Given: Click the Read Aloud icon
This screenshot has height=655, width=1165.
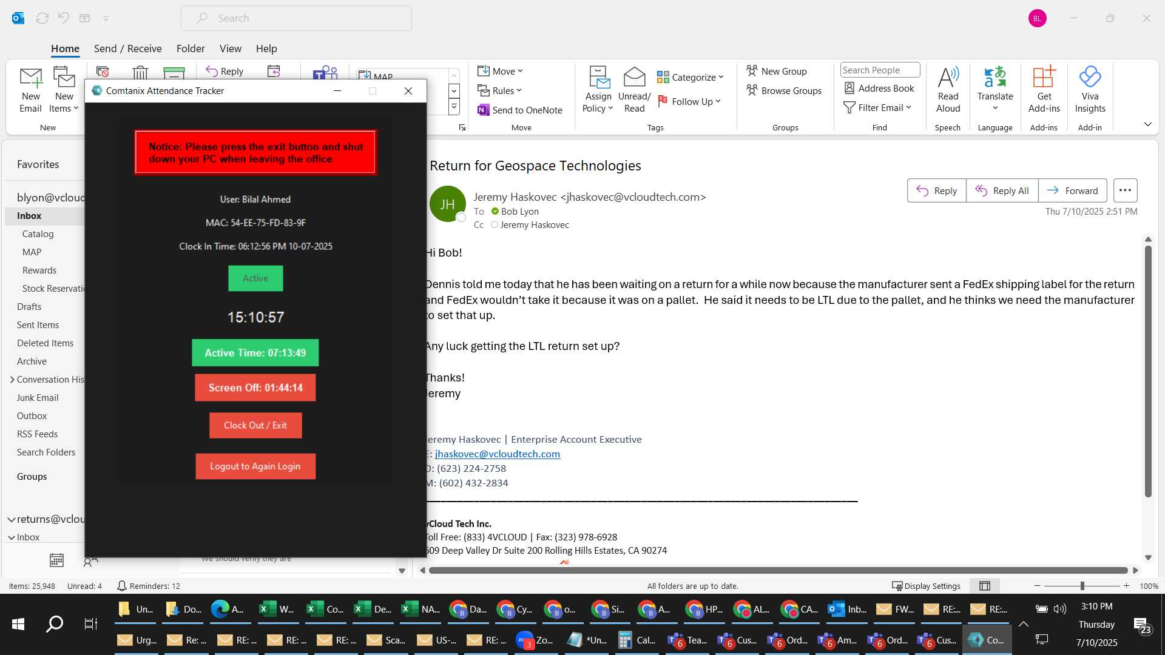Looking at the screenshot, I should 948,90.
